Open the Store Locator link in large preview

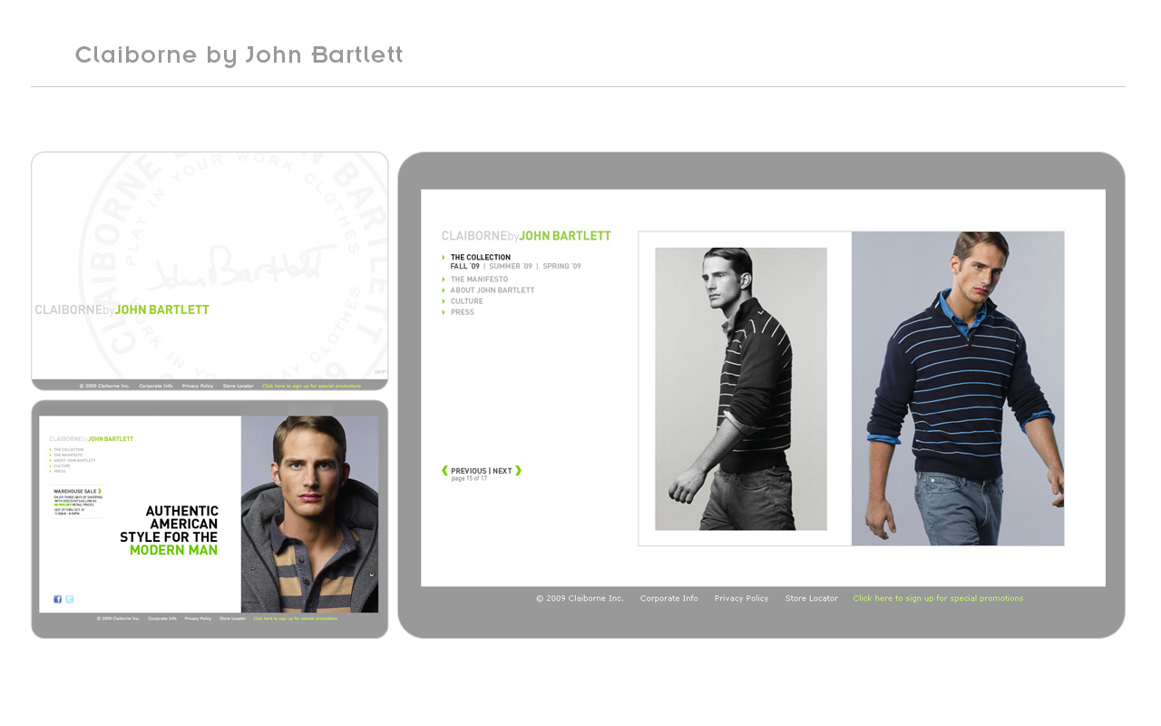(812, 598)
